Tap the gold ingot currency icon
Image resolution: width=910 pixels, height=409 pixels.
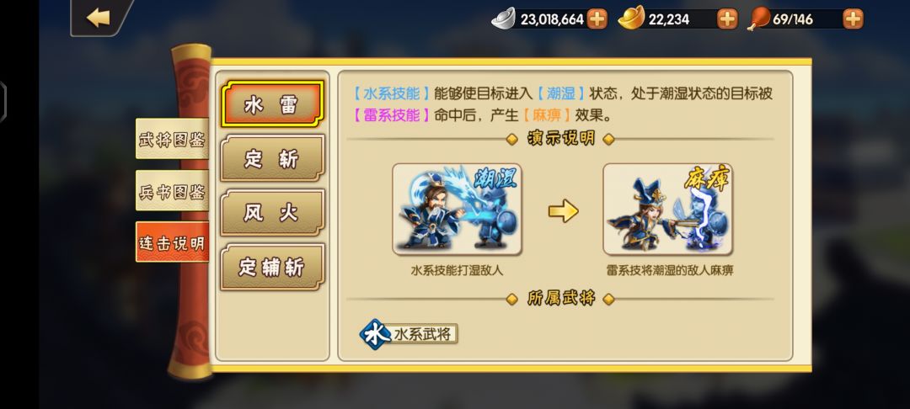(x=631, y=18)
